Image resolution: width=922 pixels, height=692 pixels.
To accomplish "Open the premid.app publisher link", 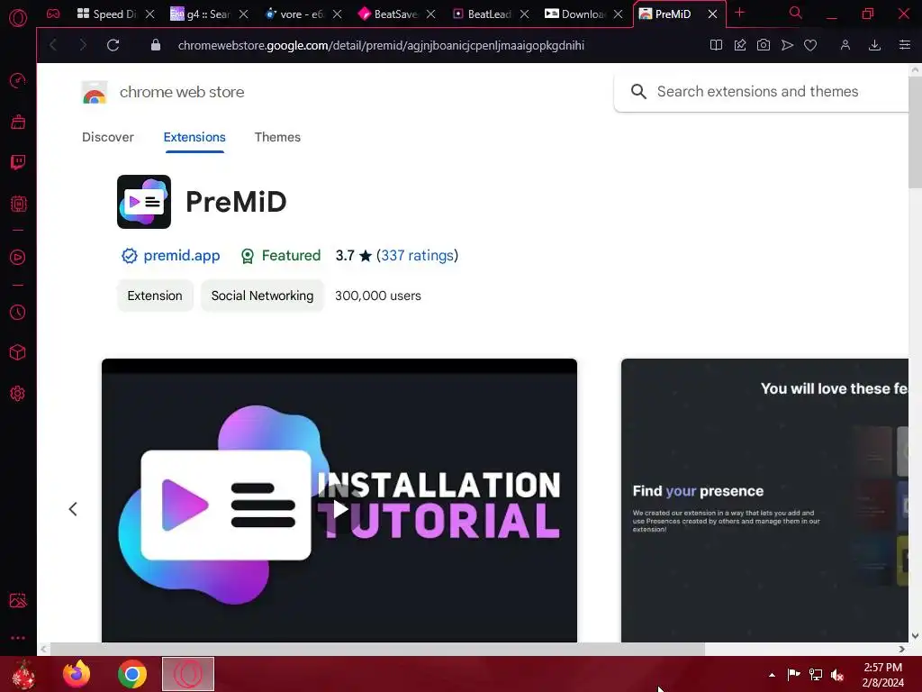I will (182, 255).
